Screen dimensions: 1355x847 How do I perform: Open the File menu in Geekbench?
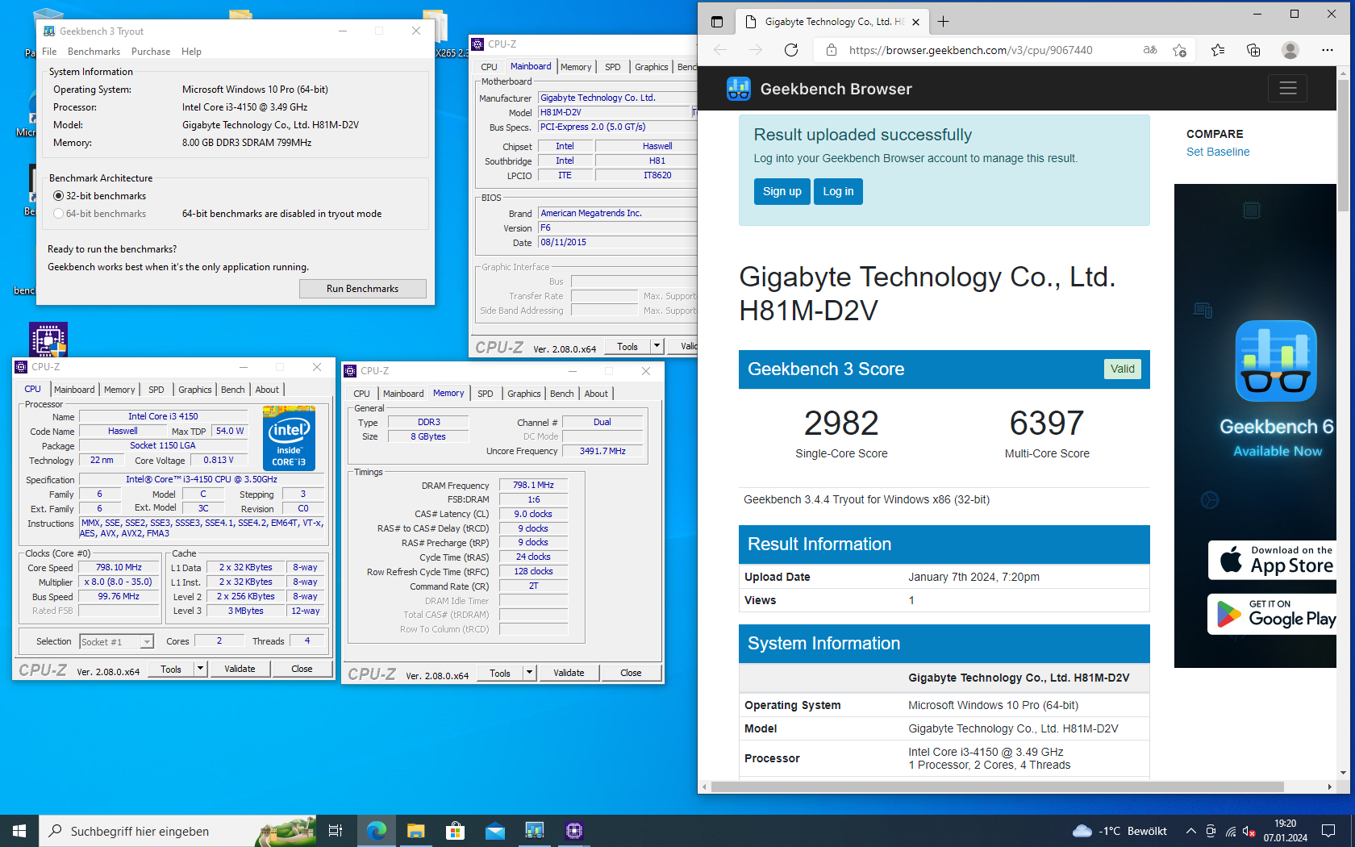coord(49,52)
